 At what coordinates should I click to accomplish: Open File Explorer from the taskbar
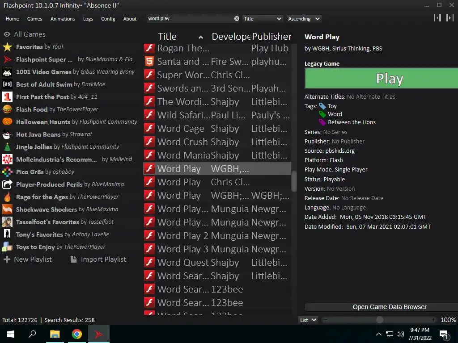coord(55,334)
